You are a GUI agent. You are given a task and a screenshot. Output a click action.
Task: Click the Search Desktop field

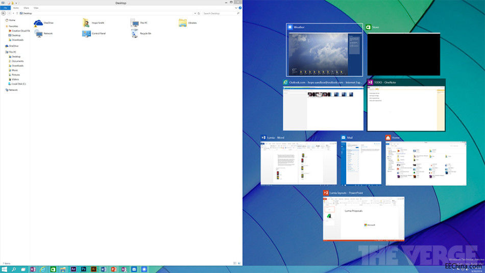point(221,13)
